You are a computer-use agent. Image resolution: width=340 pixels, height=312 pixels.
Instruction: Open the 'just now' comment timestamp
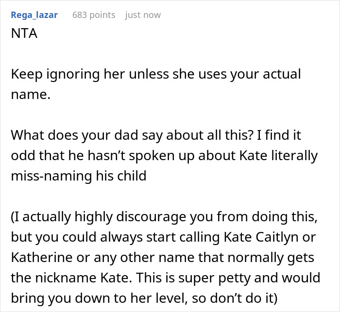pyautogui.click(x=143, y=15)
